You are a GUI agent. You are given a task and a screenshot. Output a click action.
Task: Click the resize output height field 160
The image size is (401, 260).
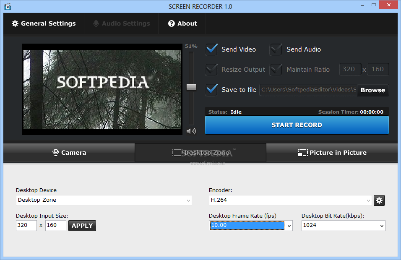point(378,69)
